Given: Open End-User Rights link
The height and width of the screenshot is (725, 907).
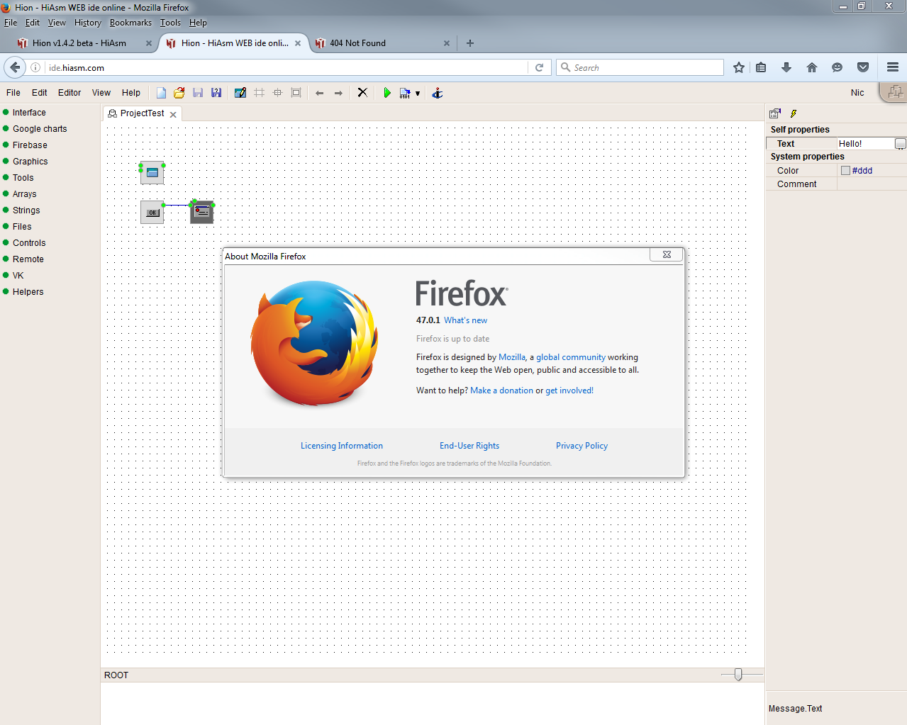Looking at the screenshot, I should pyautogui.click(x=469, y=446).
